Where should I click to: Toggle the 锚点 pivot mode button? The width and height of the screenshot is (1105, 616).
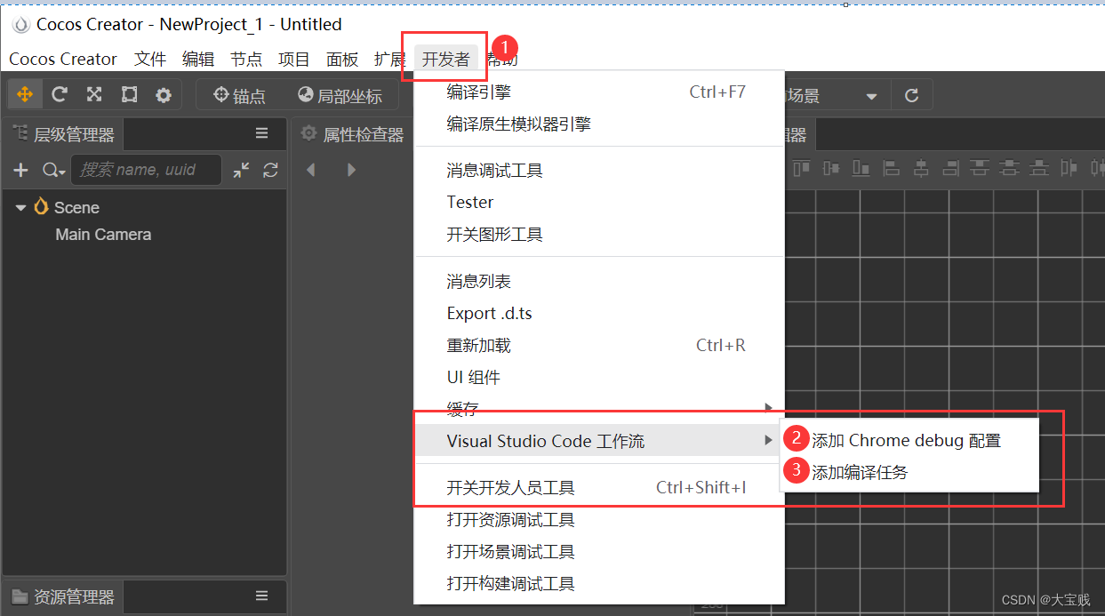[x=239, y=96]
